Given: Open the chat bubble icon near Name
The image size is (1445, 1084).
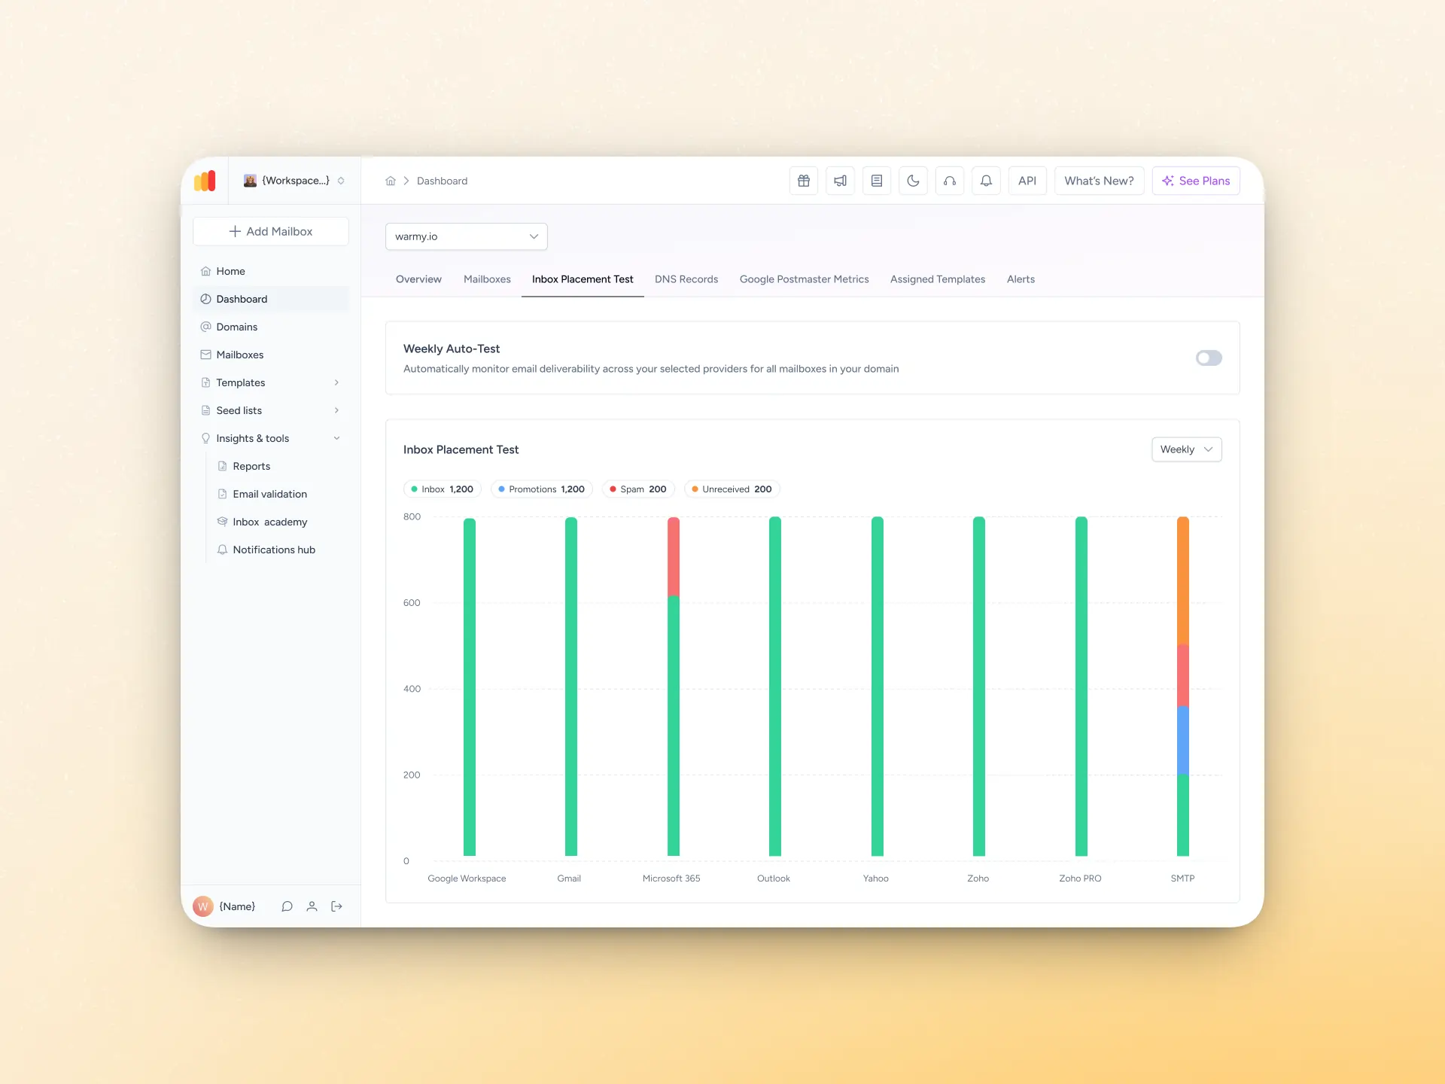Looking at the screenshot, I should click(x=287, y=906).
